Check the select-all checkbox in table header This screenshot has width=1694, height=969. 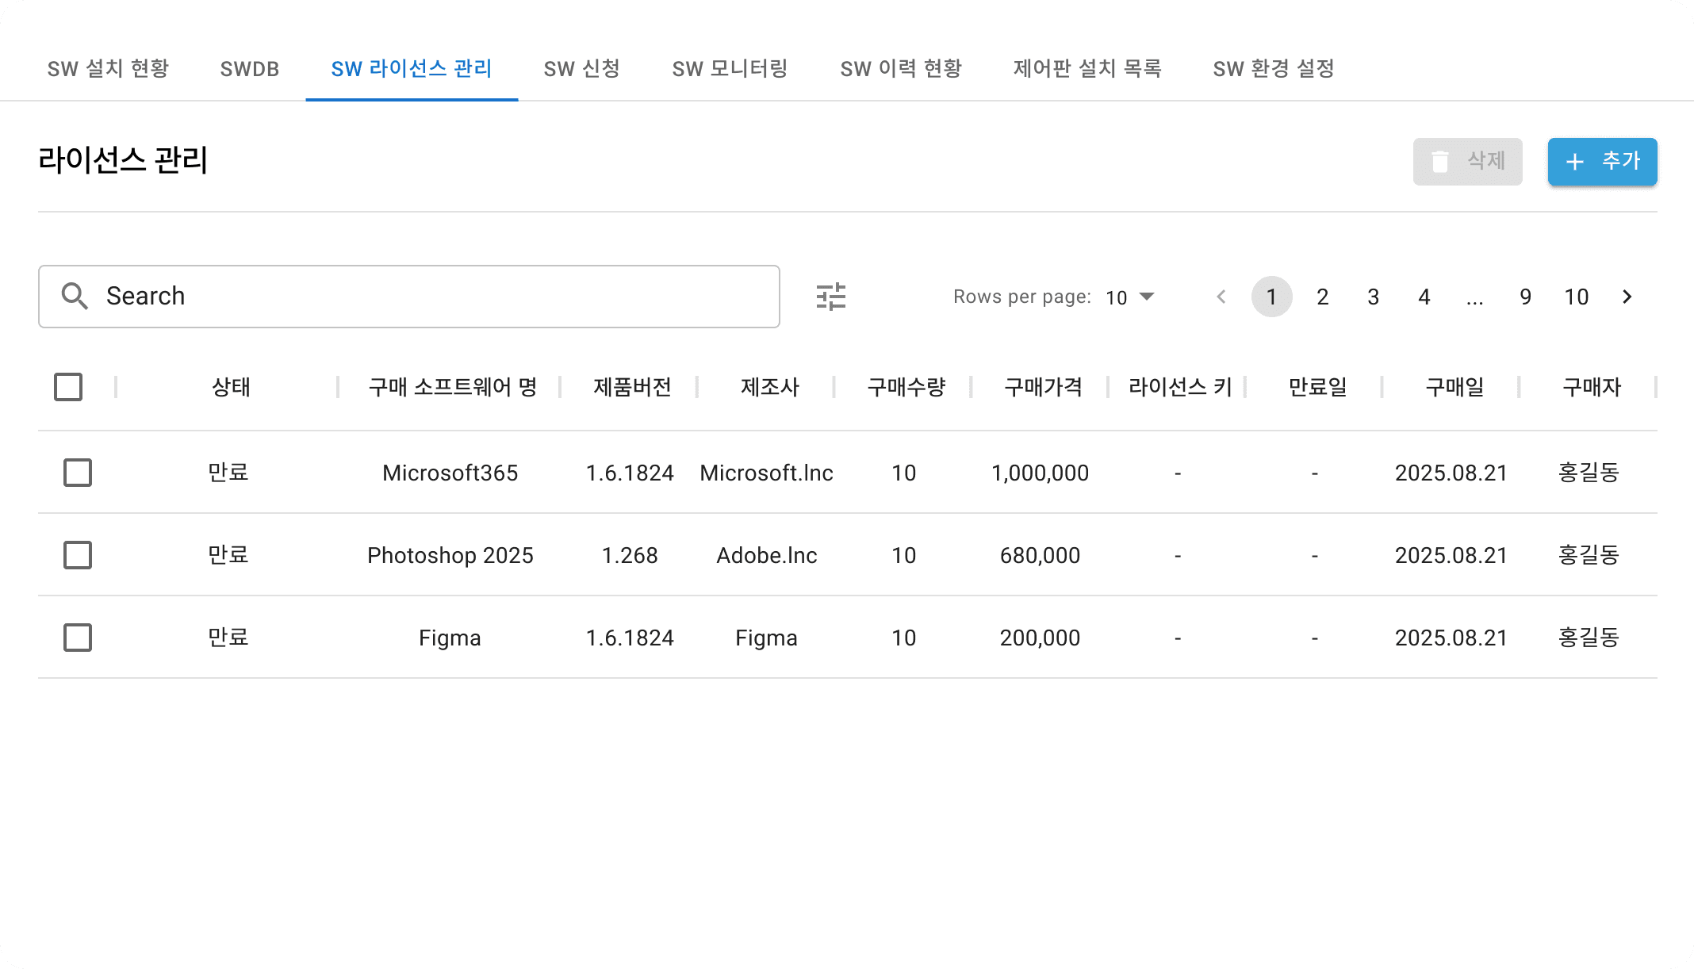(68, 387)
